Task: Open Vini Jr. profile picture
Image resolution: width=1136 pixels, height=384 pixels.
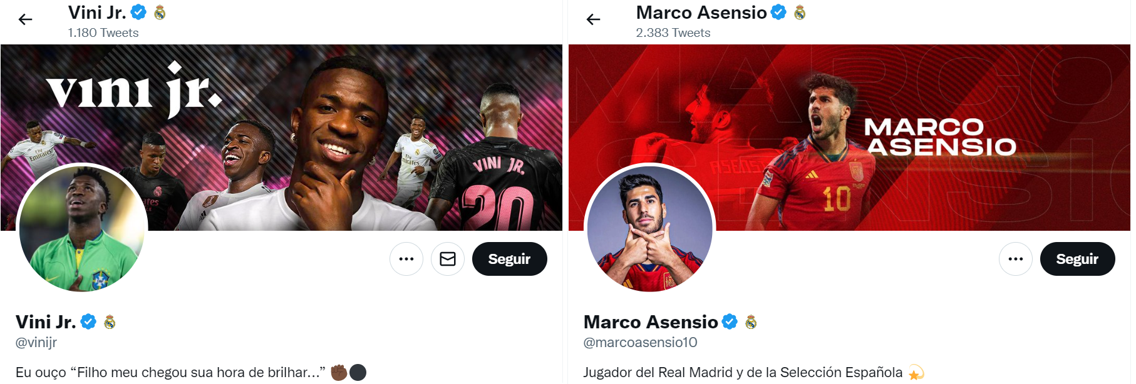Action: (82, 229)
